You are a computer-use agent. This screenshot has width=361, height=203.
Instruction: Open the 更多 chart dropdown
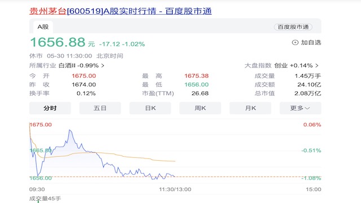301,108
